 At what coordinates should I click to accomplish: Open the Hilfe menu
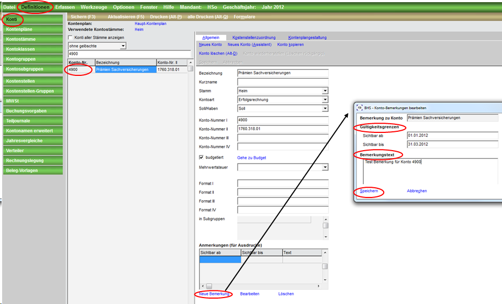(x=169, y=7)
